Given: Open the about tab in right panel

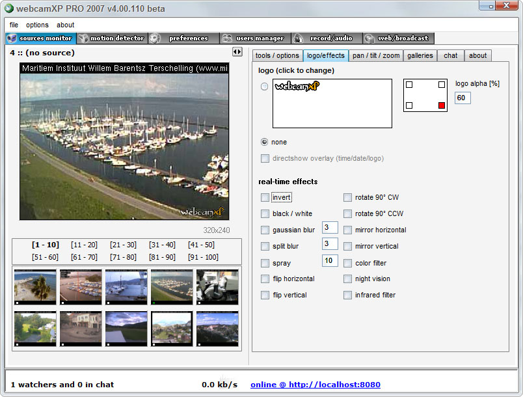Looking at the screenshot, I should pyautogui.click(x=477, y=56).
